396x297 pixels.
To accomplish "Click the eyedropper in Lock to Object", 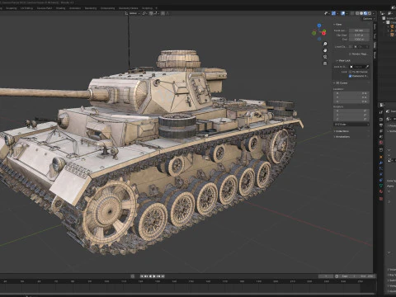I will click(x=367, y=67).
